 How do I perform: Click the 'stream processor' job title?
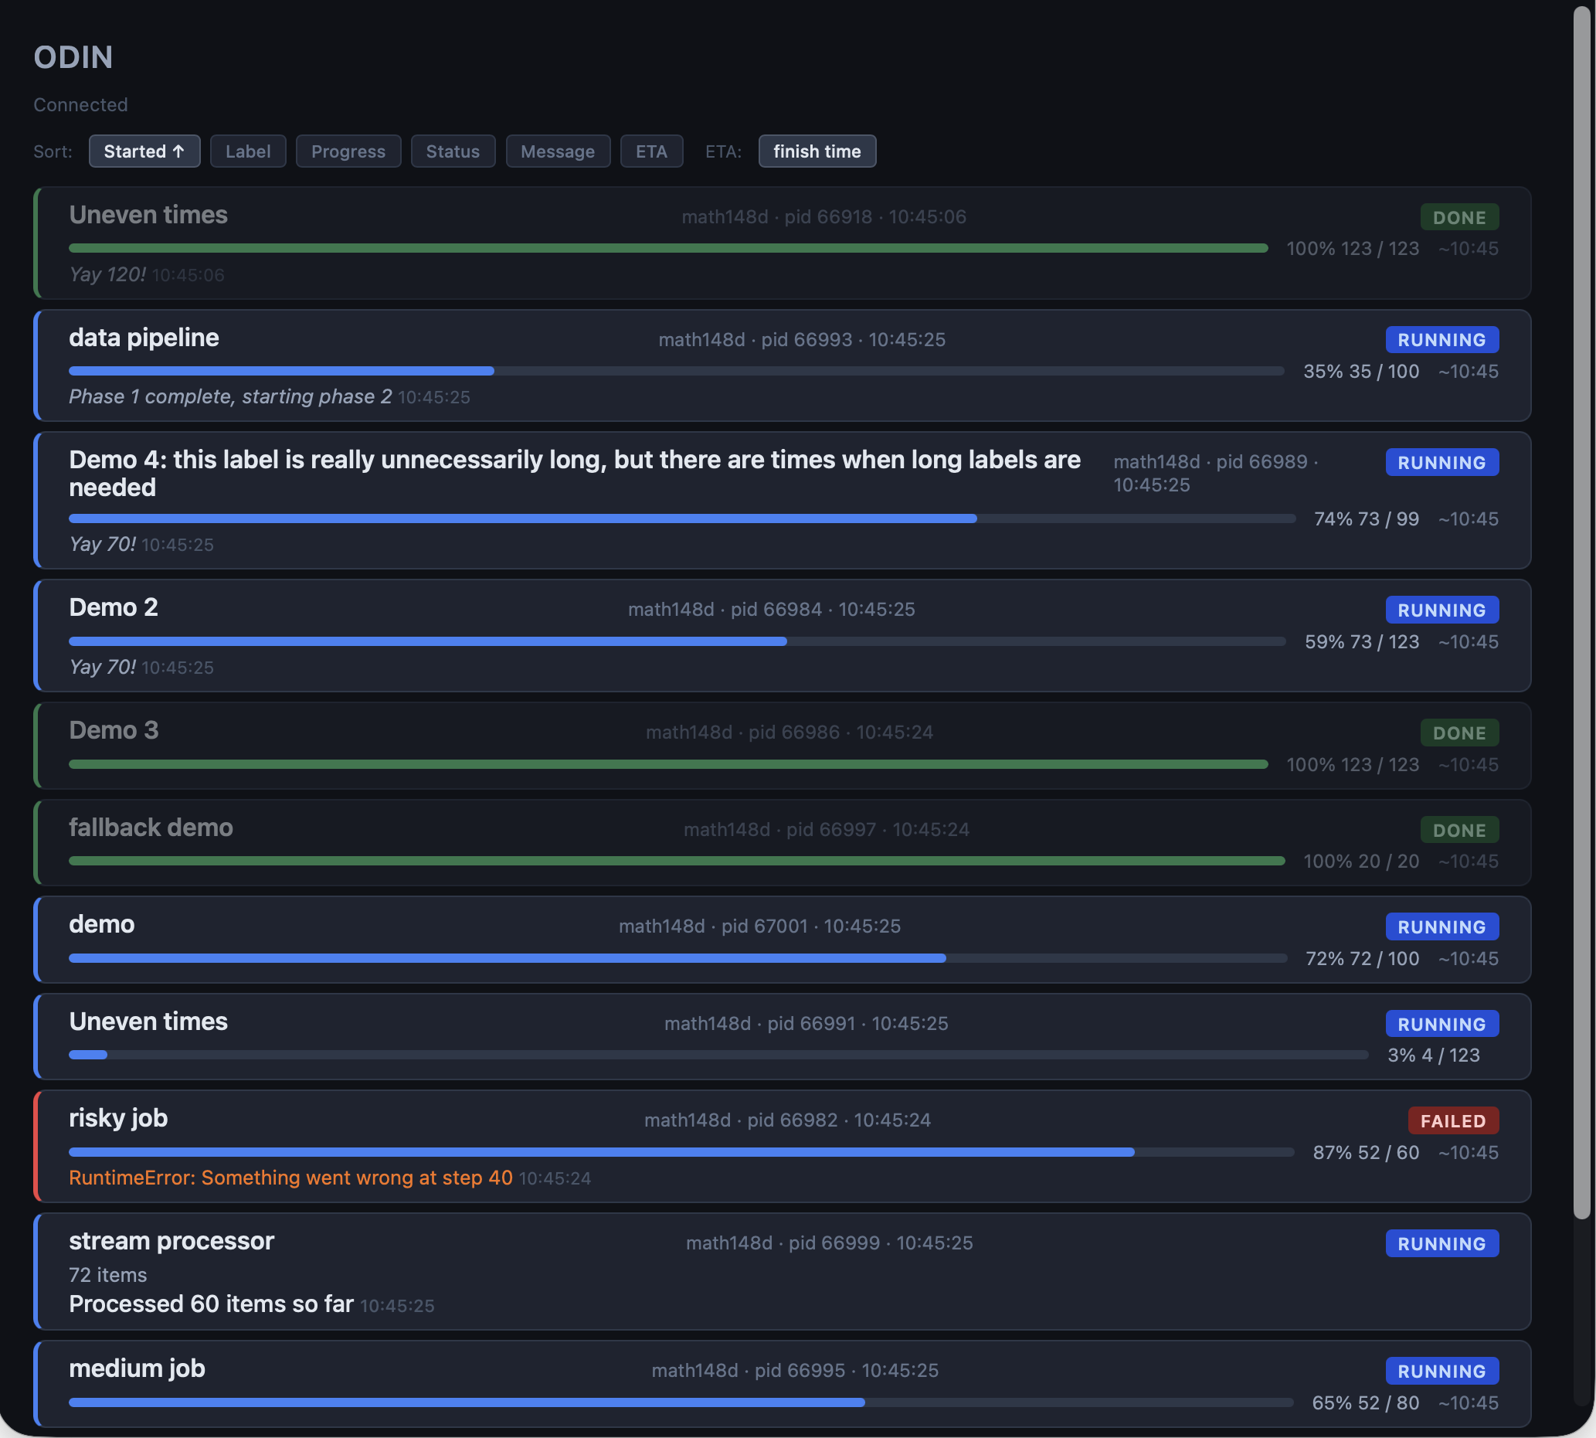[171, 1241]
